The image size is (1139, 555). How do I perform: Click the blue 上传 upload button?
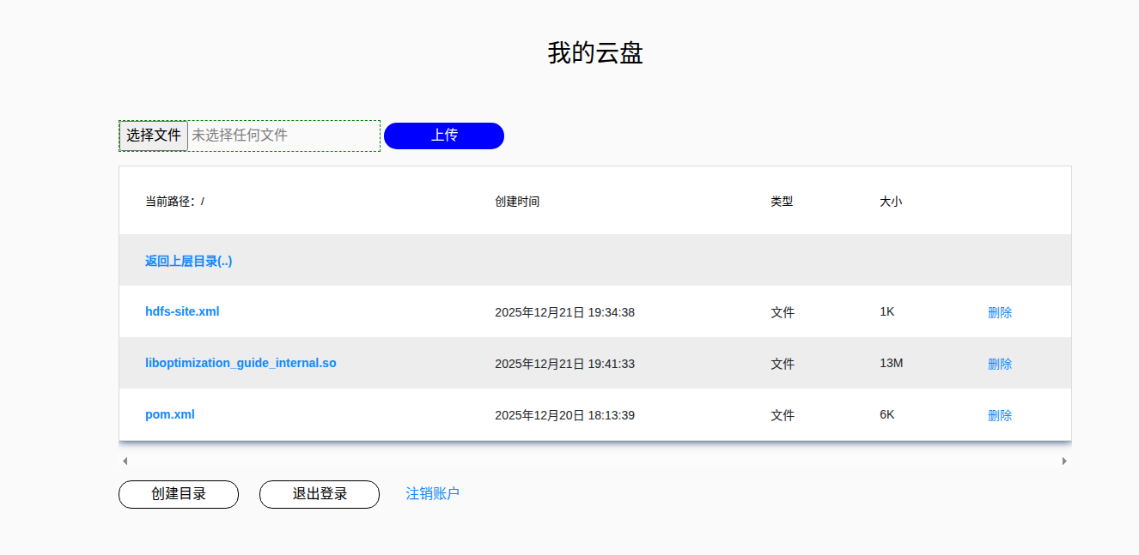click(444, 136)
